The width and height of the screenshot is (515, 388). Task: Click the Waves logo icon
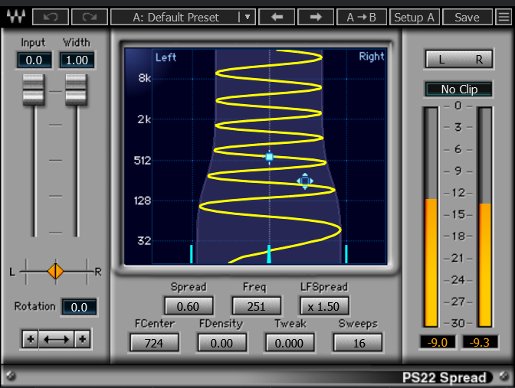tap(16, 16)
